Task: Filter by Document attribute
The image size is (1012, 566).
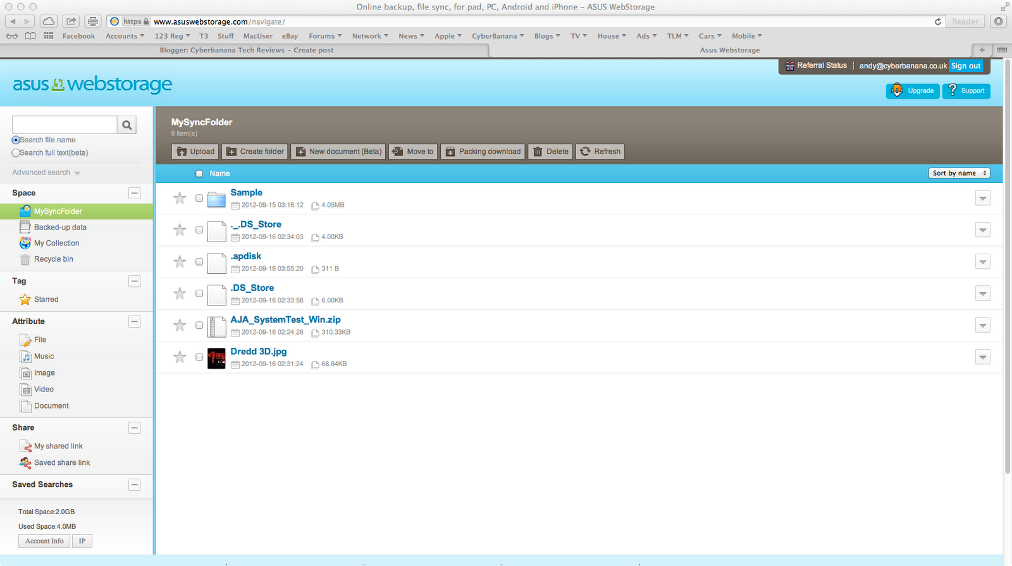Action: [51, 405]
